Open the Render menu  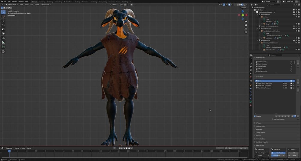pos(14,1)
